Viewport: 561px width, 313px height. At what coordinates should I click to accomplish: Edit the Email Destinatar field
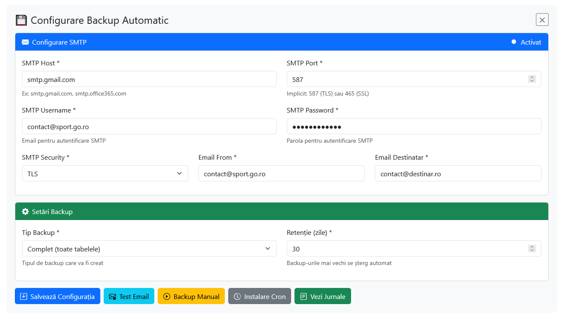point(458,173)
